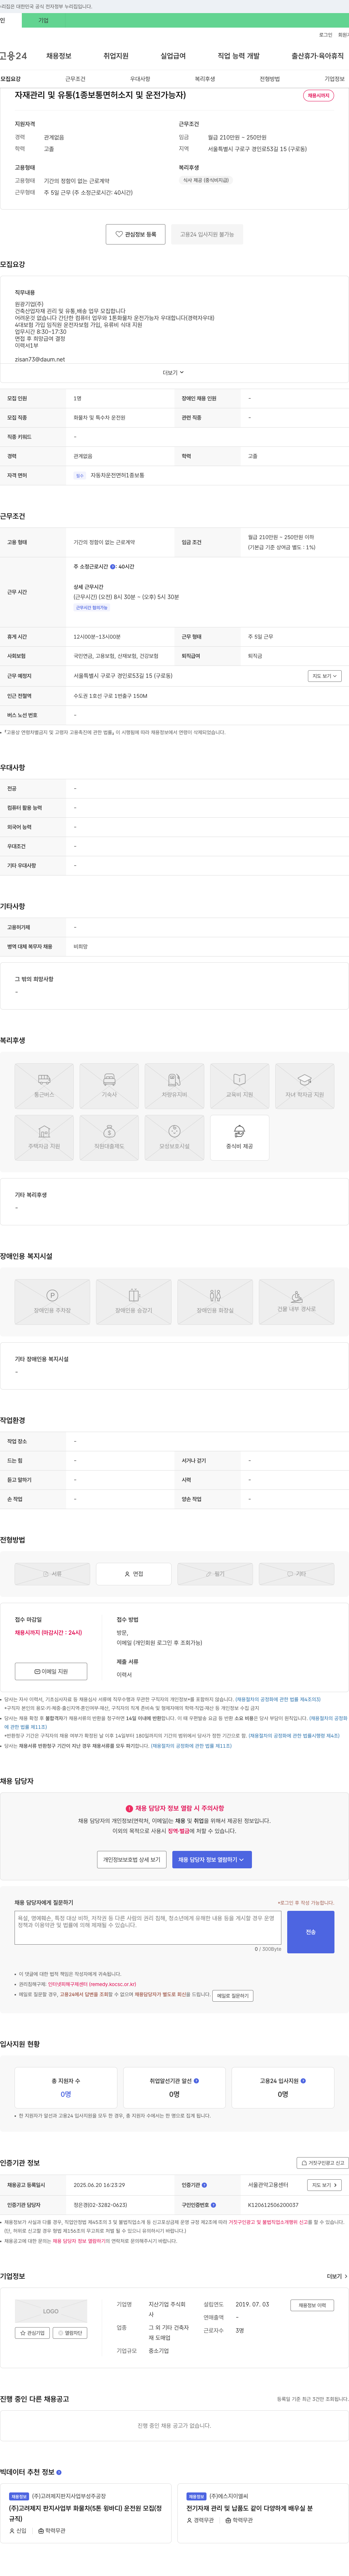Screen dimensions: 349x2576
Task: Click info icon beside 고용24 입사지원
Action: click(303, 2081)
